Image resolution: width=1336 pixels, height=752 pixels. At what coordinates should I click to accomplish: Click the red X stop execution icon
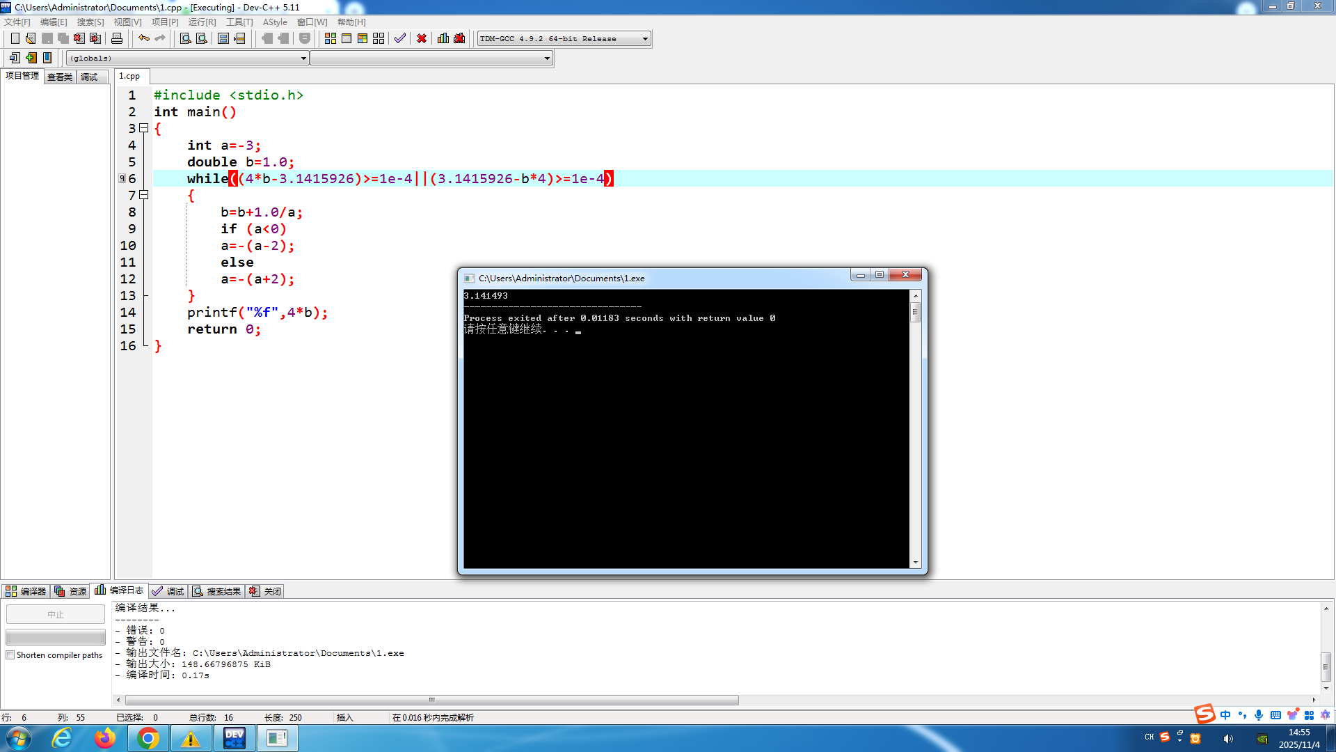422,38
